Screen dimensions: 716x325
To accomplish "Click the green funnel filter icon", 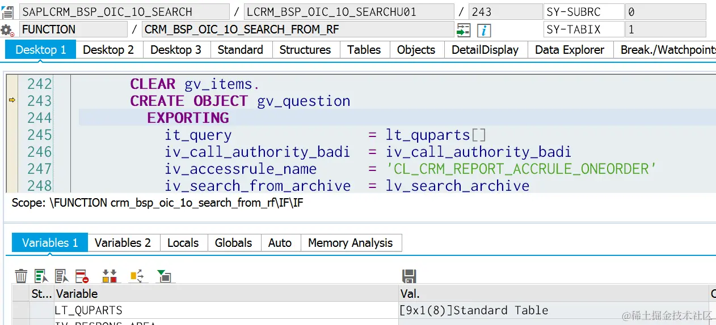I will (164, 276).
